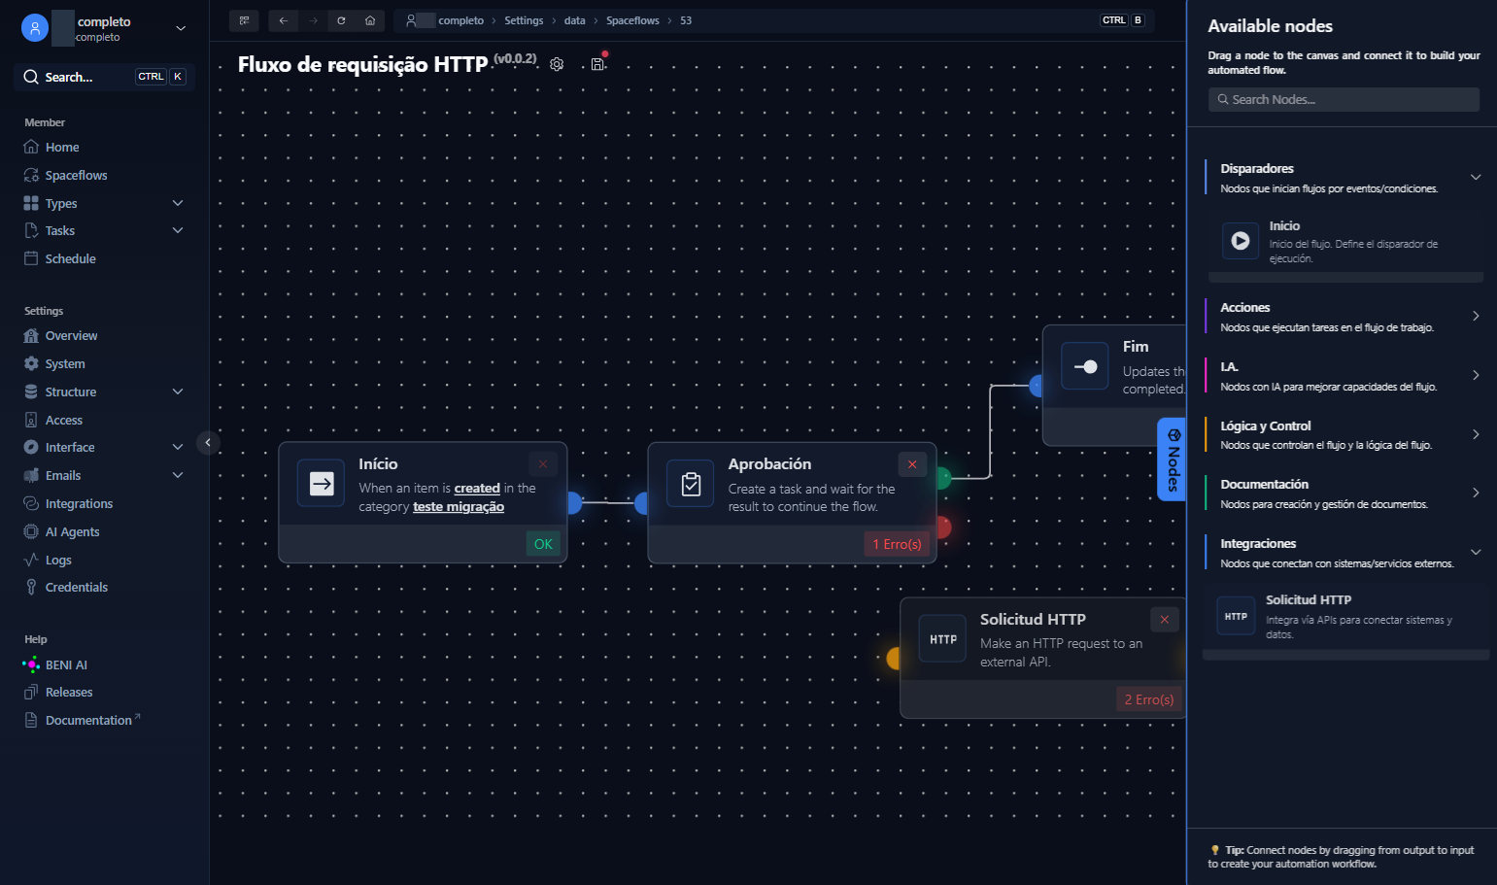This screenshot has width=1497, height=885.
Task: Remove the Início node with its X button
Action: pos(543,464)
